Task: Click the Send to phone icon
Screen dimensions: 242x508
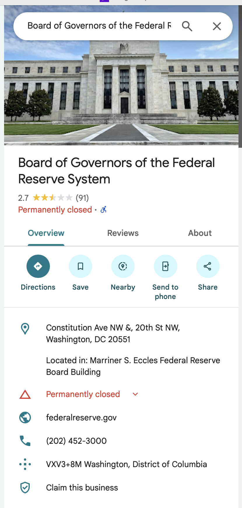Action: pyautogui.click(x=165, y=266)
